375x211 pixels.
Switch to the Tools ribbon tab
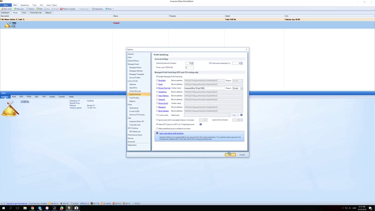pyautogui.click(x=34, y=5)
